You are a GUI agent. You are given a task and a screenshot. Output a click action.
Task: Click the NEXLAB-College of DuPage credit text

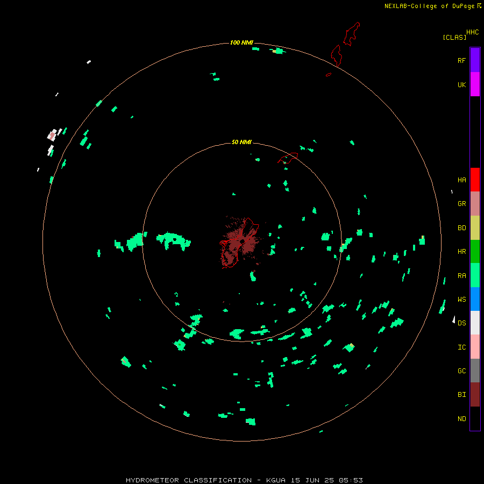click(x=429, y=6)
